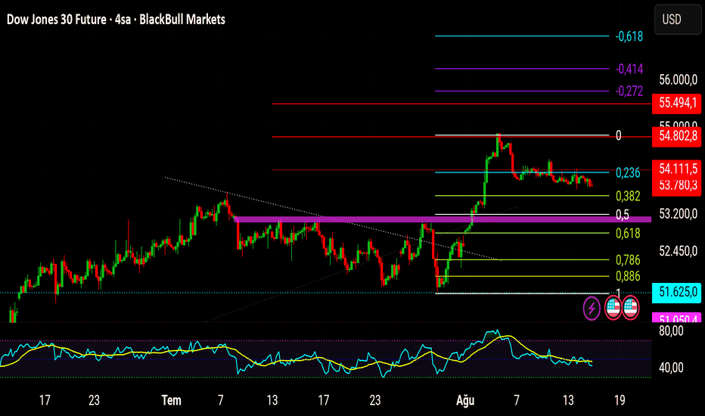
Task: Select the yellow RSI moving average line
Action: click(x=297, y=353)
